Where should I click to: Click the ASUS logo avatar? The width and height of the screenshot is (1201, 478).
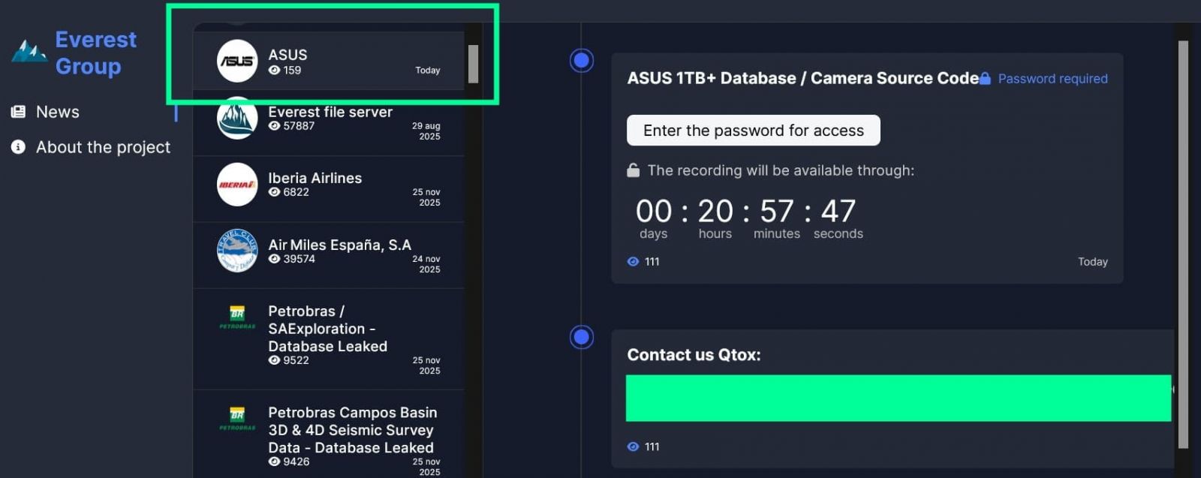[237, 61]
